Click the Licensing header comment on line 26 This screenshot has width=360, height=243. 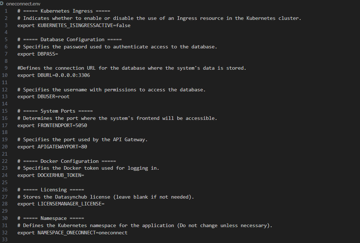pyautogui.click(x=51, y=190)
